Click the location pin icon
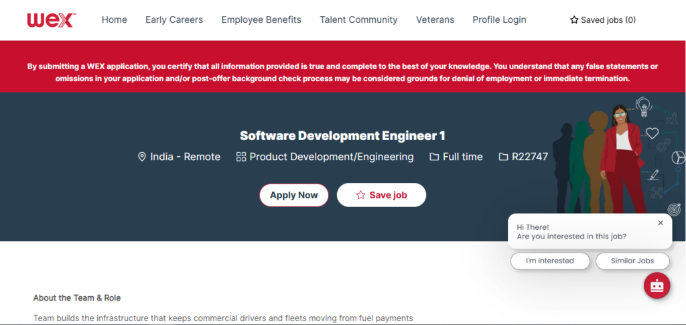The image size is (686, 325). click(x=142, y=157)
